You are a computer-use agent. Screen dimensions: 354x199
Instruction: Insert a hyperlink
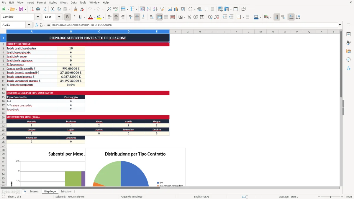(x=200, y=9)
